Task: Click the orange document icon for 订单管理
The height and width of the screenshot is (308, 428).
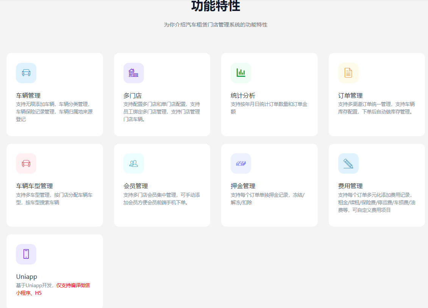Action: [x=348, y=73]
